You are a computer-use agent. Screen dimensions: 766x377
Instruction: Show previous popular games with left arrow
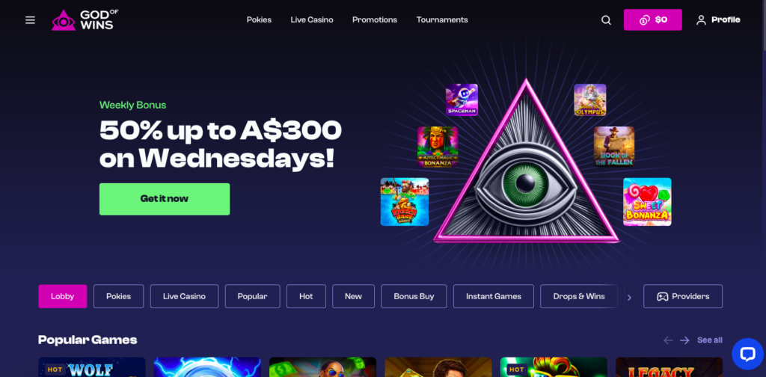click(x=668, y=340)
